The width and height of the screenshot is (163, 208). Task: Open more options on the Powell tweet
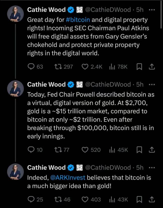(x=152, y=84)
